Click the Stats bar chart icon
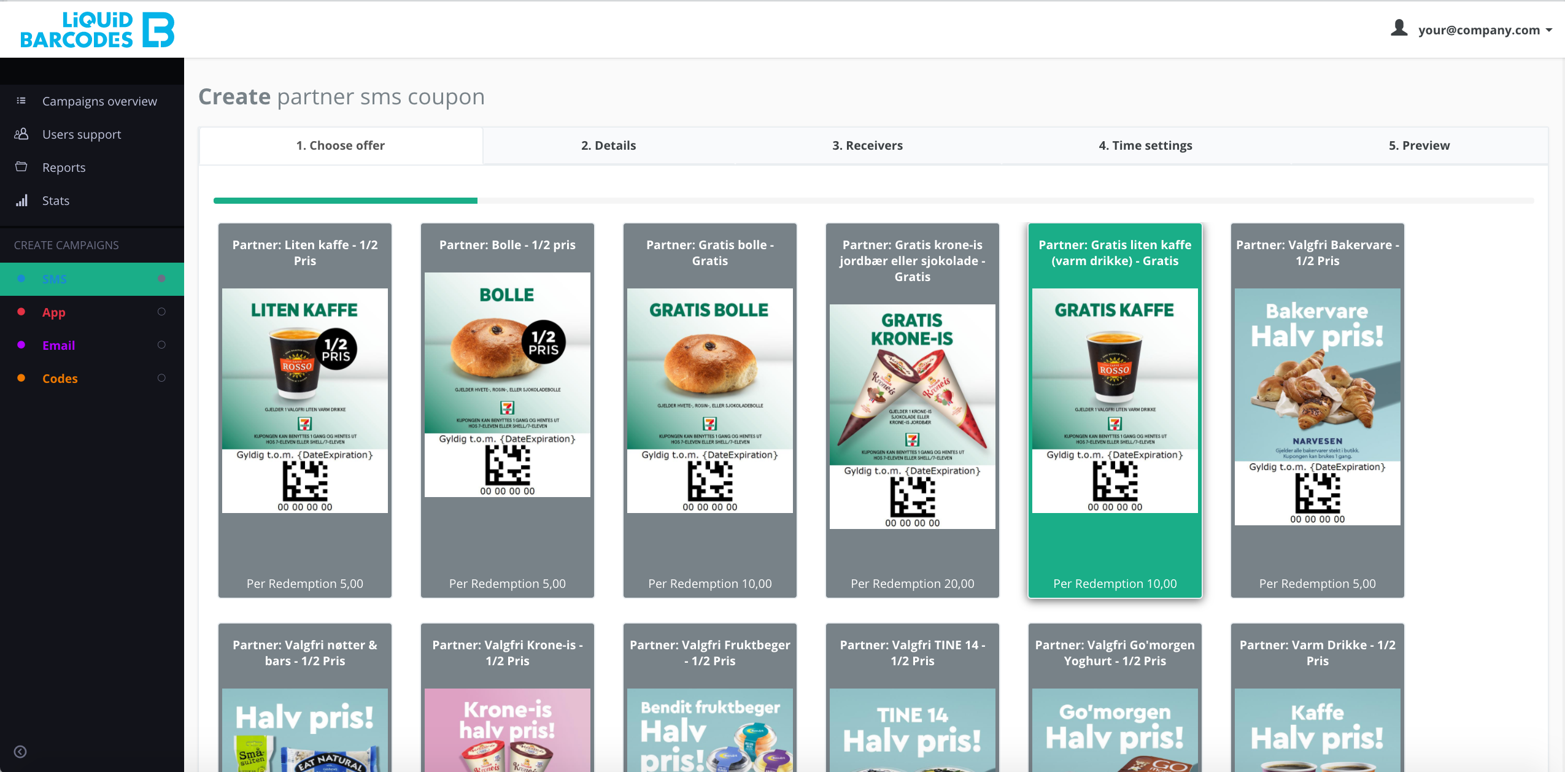 tap(21, 200)
